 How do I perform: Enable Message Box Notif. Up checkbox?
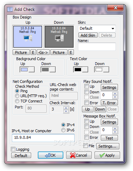point(86,121)
